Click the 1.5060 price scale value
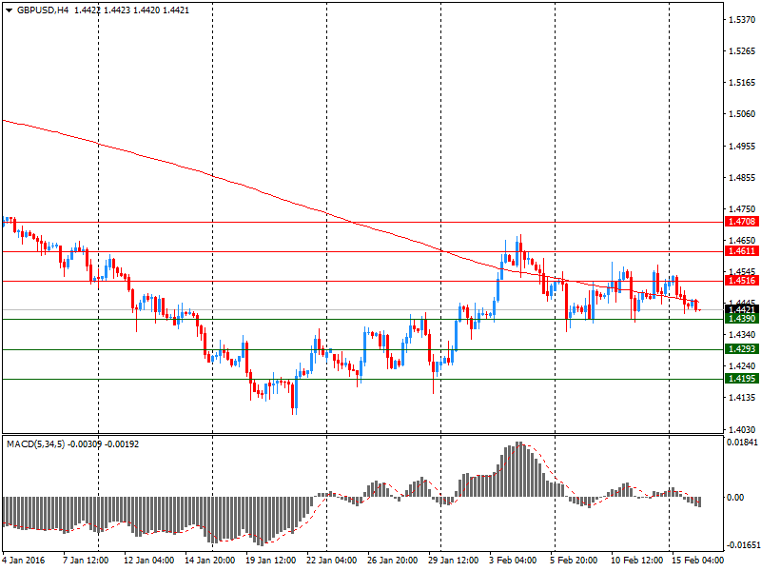This screenshot has height=571, width=761. tap(743, 114)
